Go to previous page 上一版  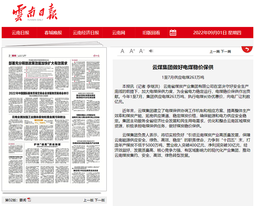click(x=89, y=200)
